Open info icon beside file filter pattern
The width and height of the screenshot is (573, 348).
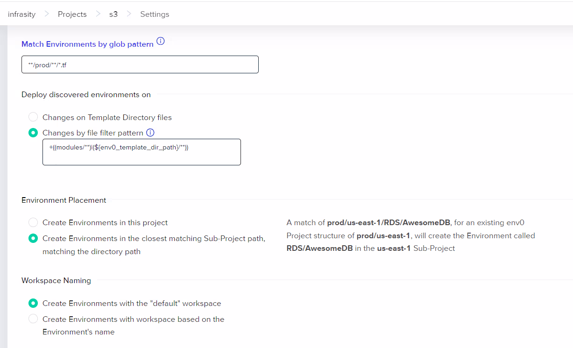coord(150,133)
